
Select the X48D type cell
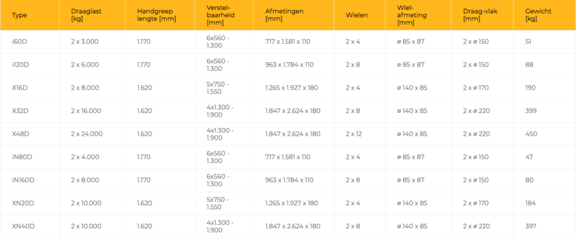coord(30,134)
